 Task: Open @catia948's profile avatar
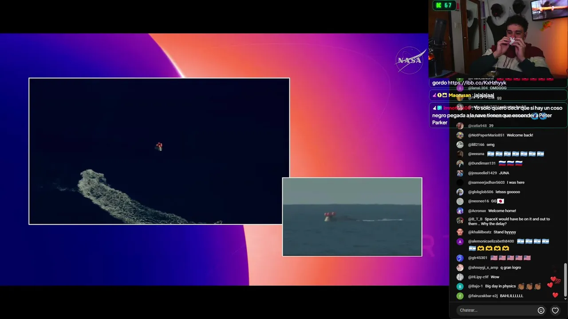(x=460, y=126)
